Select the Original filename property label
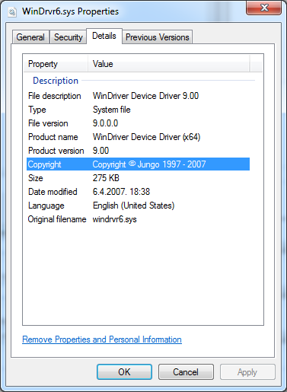 57,219
